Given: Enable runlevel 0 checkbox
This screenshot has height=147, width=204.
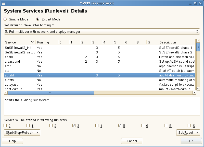Looking at the screenshot, I should (5, 126).
